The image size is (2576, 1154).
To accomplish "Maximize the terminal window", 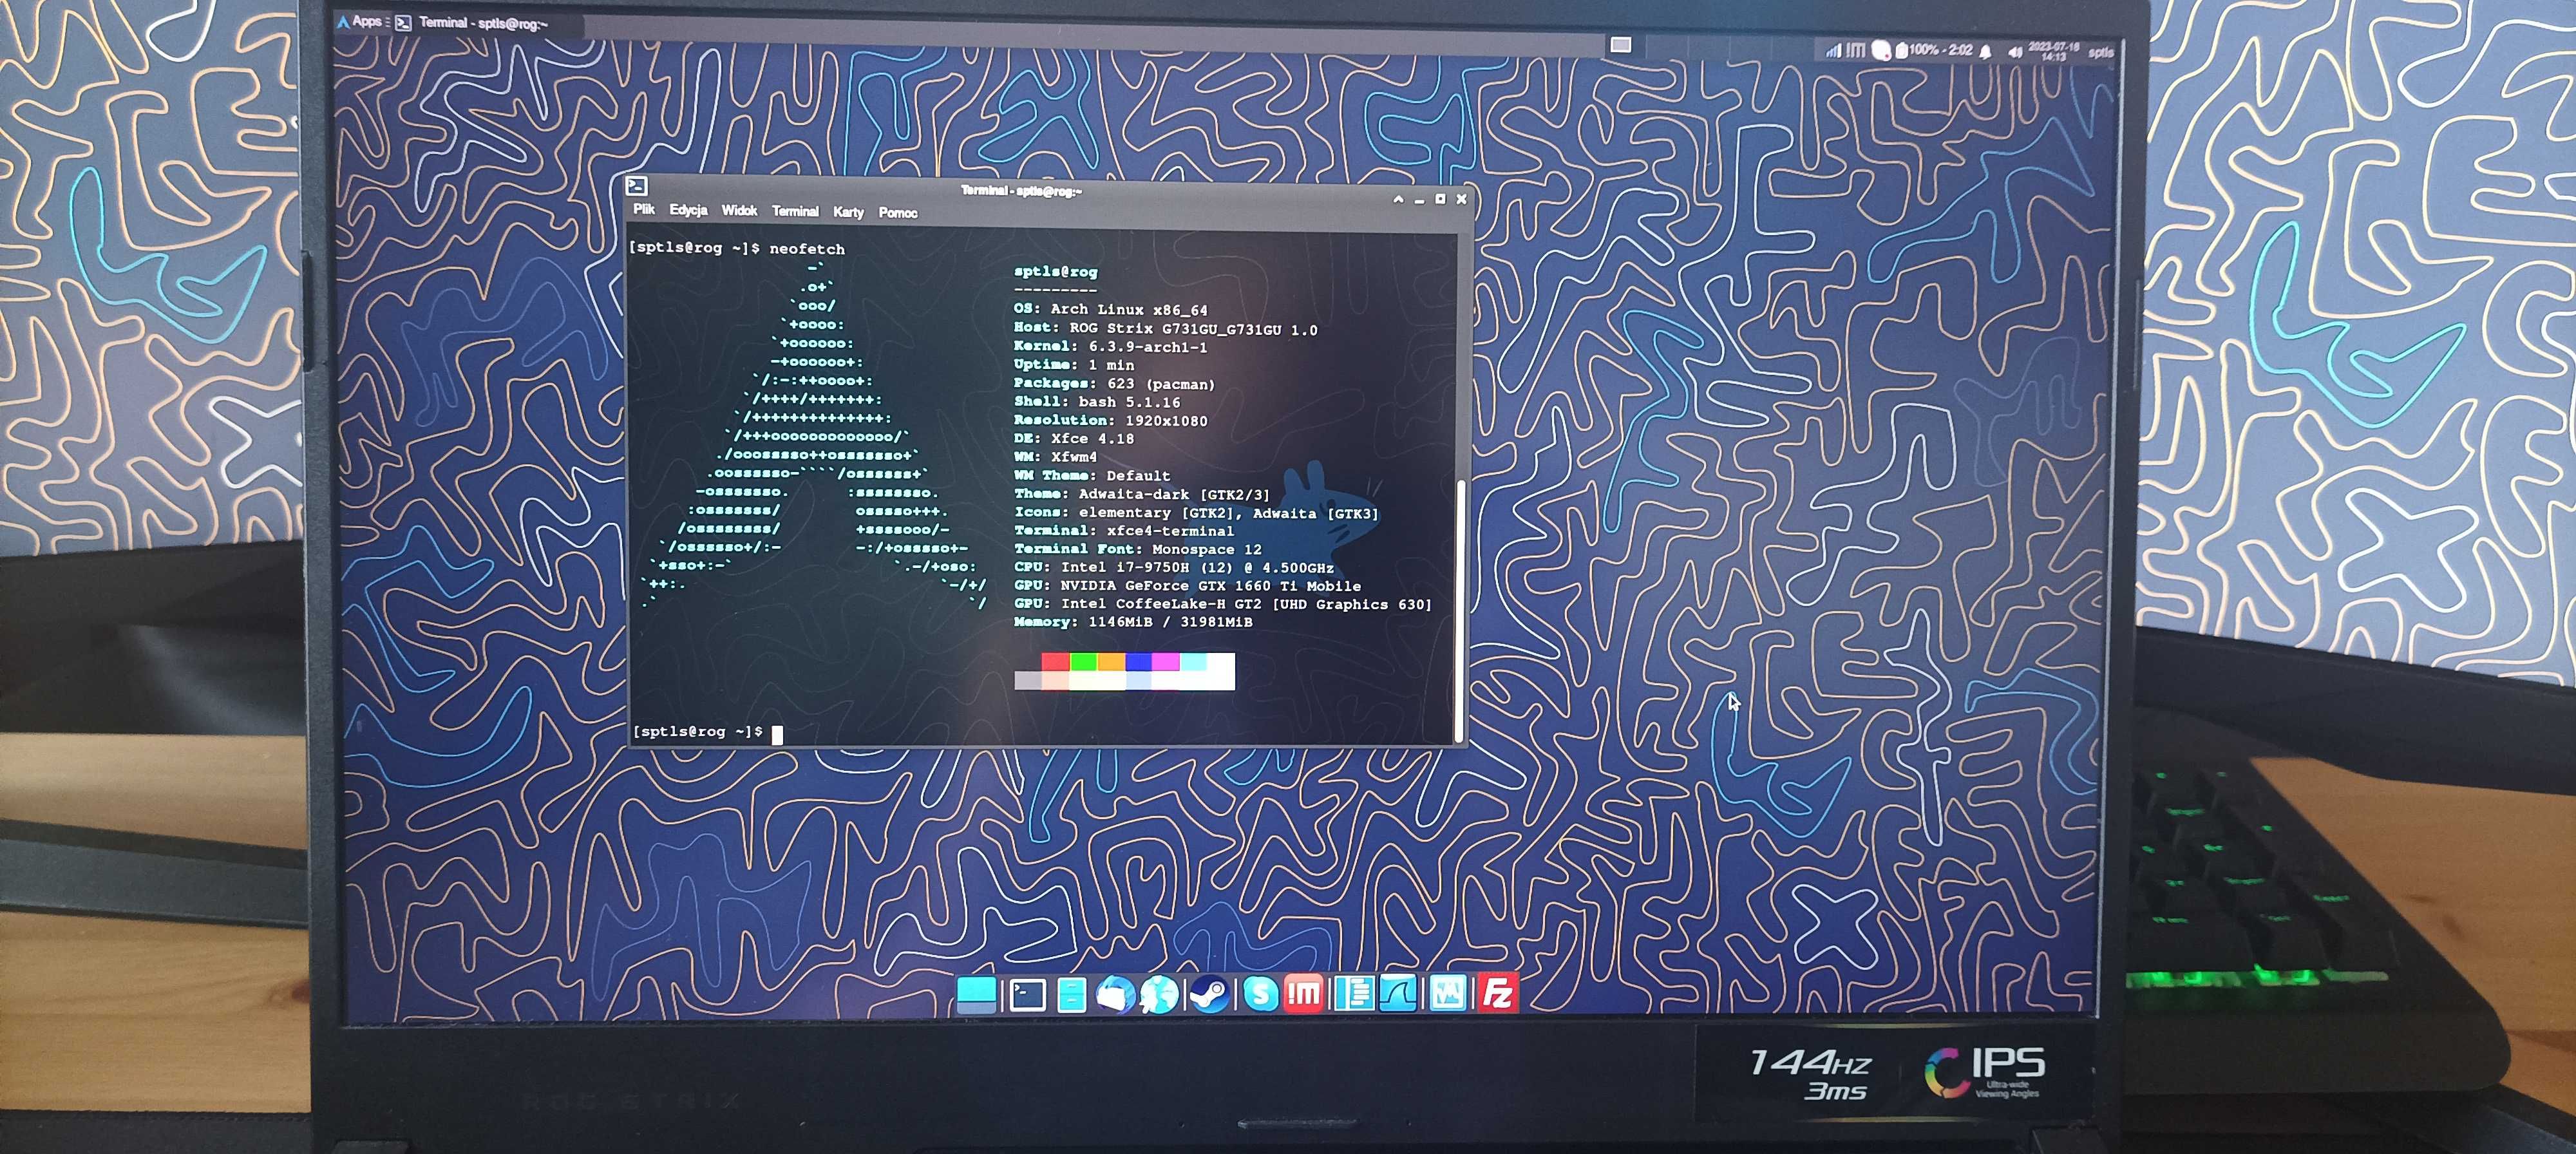I will [x=1440, y=199].
